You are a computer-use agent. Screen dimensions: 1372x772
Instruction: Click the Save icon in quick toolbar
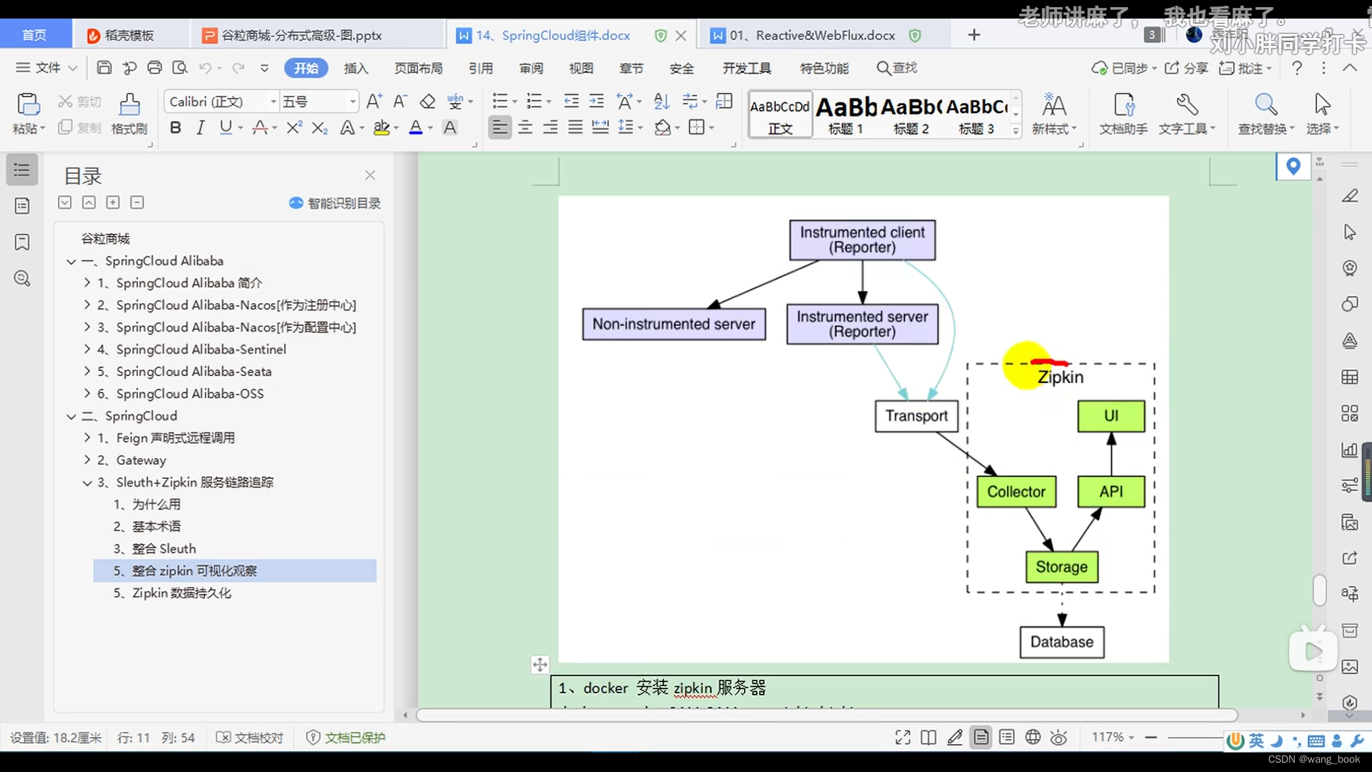click(104, 68)
